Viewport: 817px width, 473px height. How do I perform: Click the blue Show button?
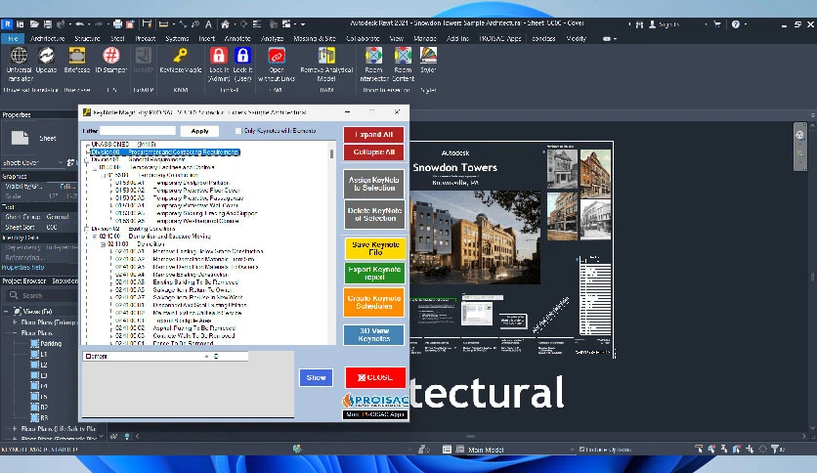click(x=316, y=377)
